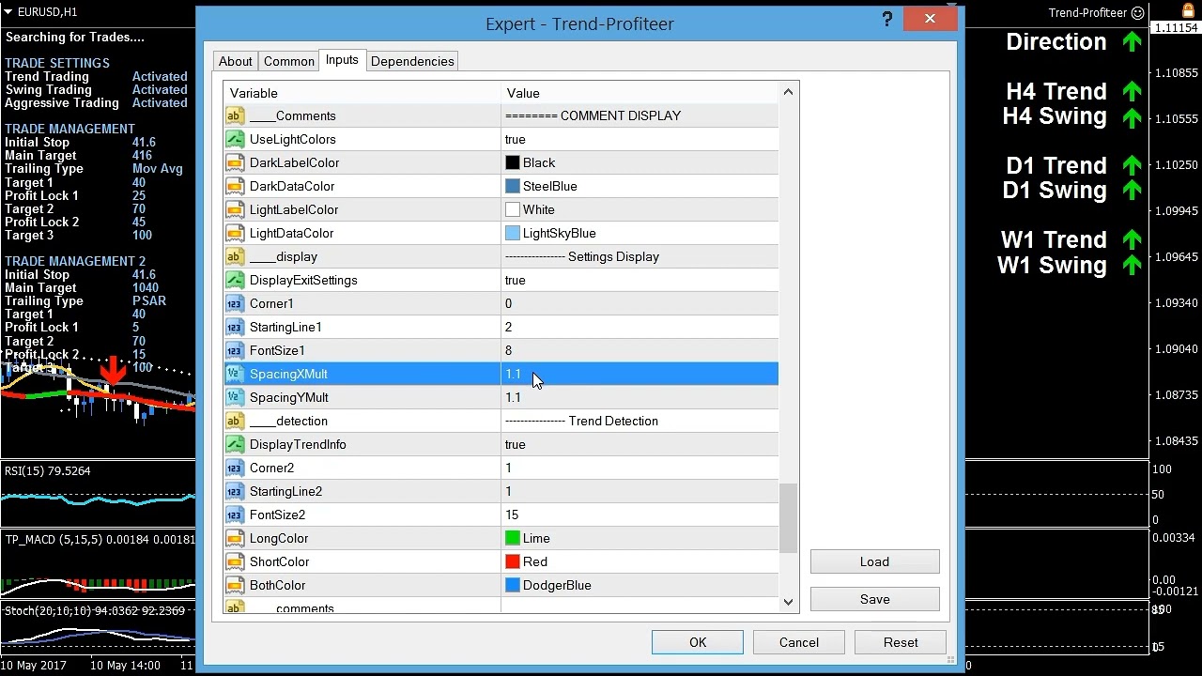The image size is (1202, 676).
Task: Select the Corner1 variable name
Action: (271, 303)
